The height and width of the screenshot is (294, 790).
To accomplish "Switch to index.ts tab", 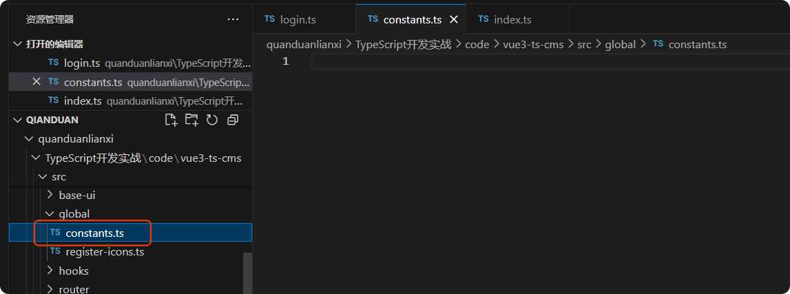I will pyautogui.click(x=512, y=19).
